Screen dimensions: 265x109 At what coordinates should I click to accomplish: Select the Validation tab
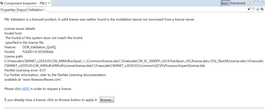36,10
